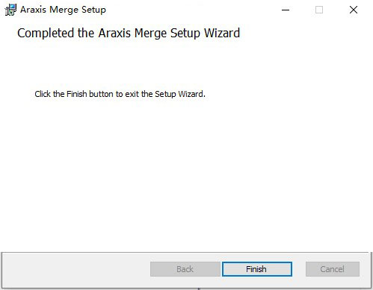Click the 'Araxis Merge Setup' title bar text

click(x=63, y=10)
